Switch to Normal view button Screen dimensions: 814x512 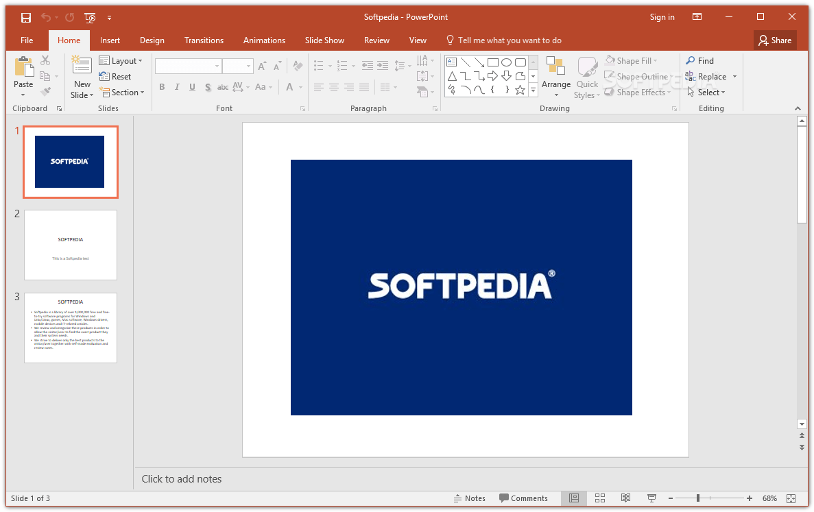(574, 498)
